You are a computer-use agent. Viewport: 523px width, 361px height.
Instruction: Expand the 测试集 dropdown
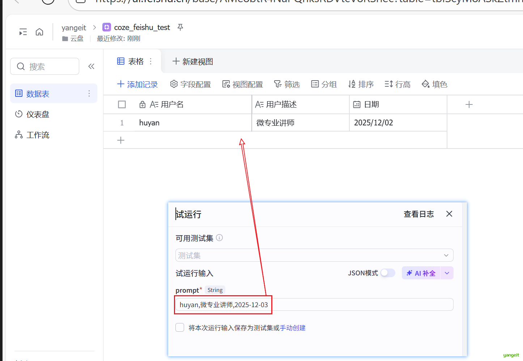[446, 255]
